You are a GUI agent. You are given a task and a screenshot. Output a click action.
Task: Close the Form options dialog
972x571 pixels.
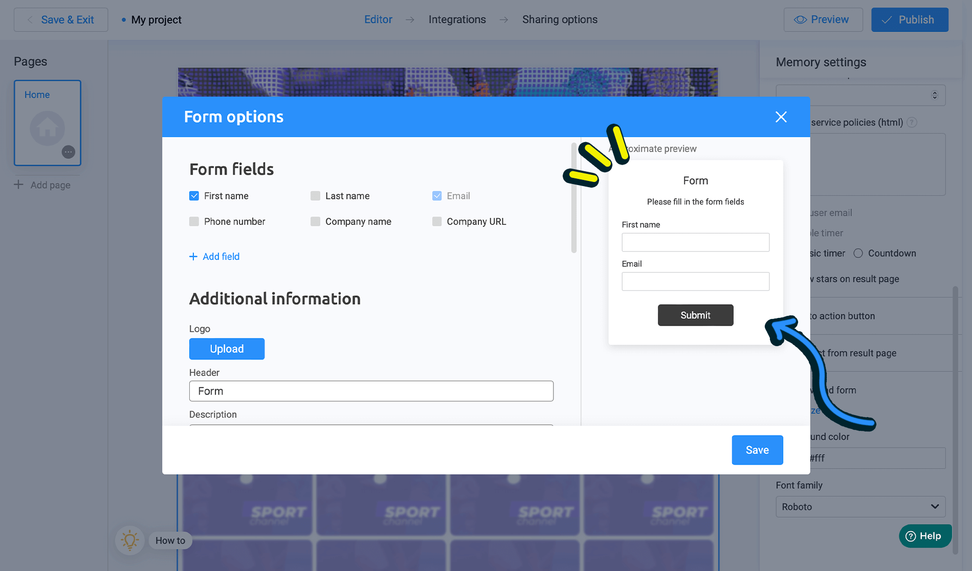pos(781,117)
